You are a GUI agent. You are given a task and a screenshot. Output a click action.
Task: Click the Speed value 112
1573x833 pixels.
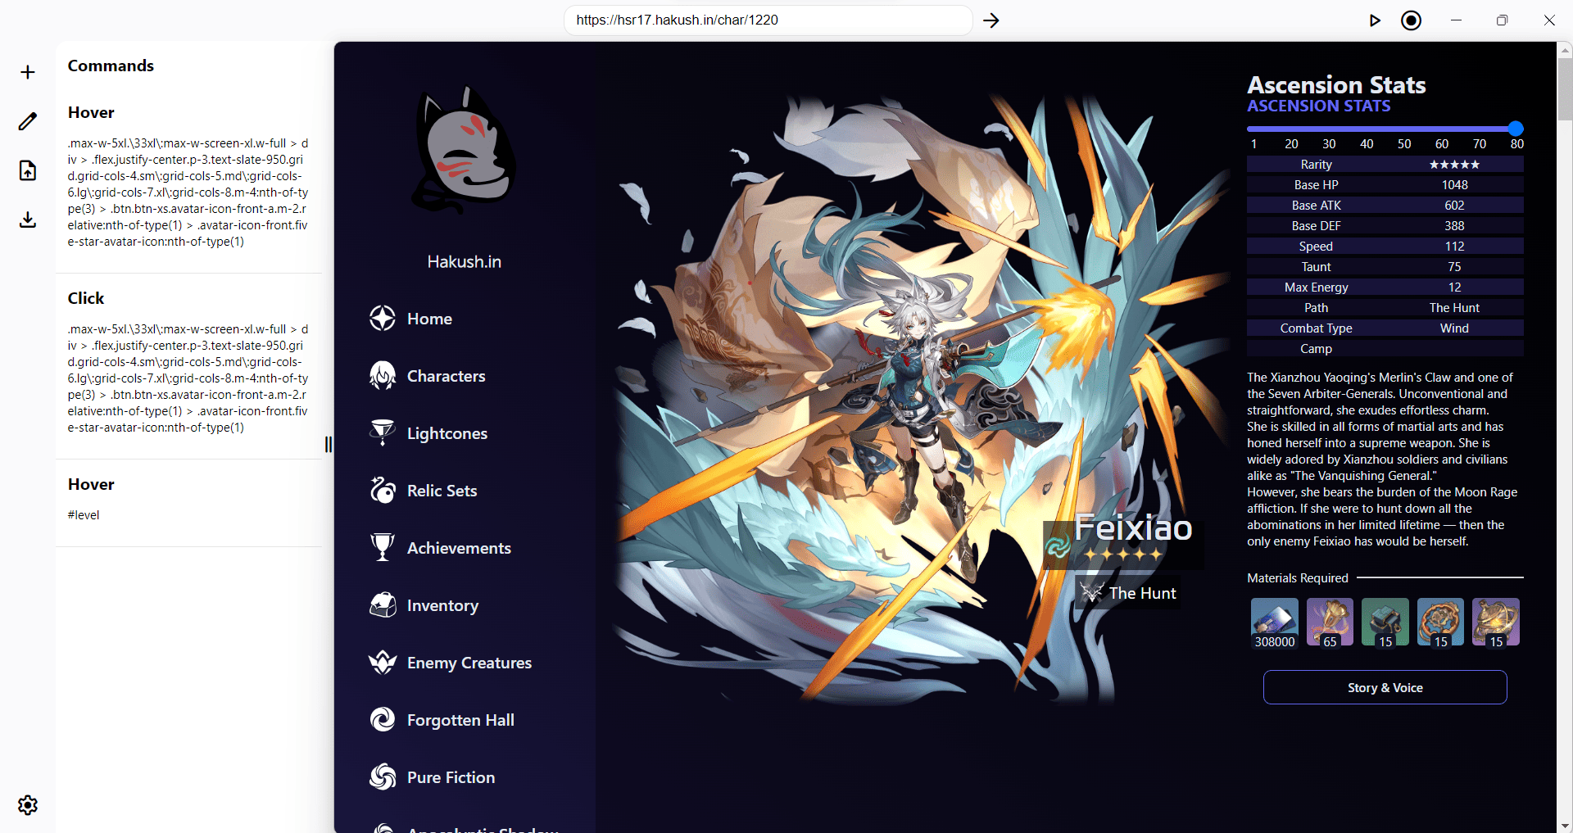point(1455,247)
